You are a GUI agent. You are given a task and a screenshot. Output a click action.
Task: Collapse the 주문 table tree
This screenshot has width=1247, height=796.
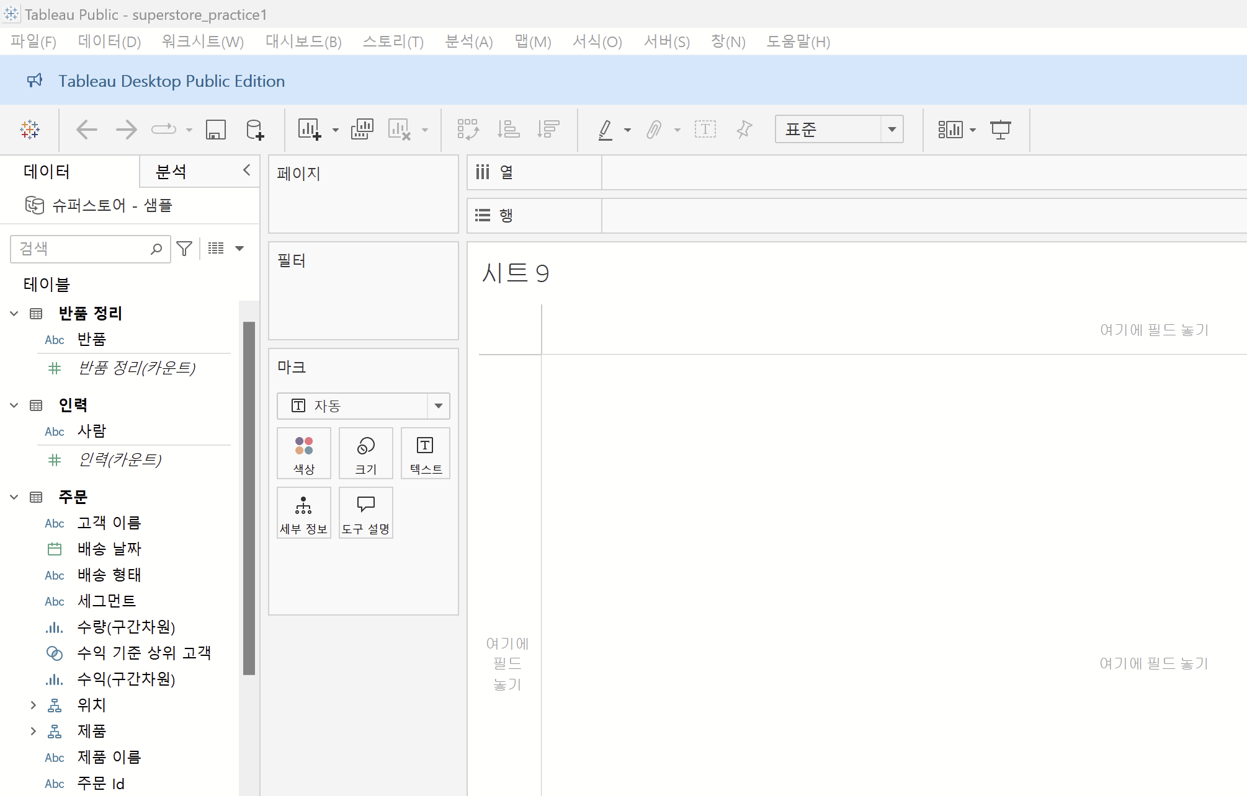[14, 497]
